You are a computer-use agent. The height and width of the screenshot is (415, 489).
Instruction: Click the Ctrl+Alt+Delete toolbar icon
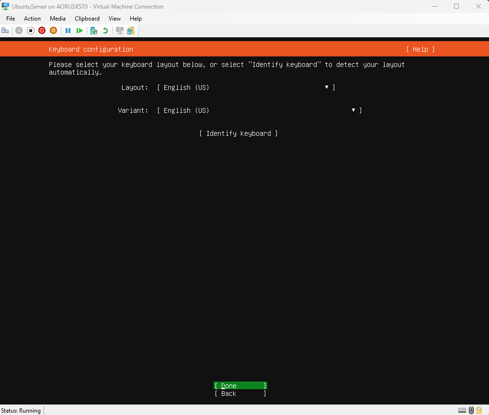[x=5, y=31]
